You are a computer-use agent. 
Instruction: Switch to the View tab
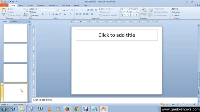pos(85,5)
